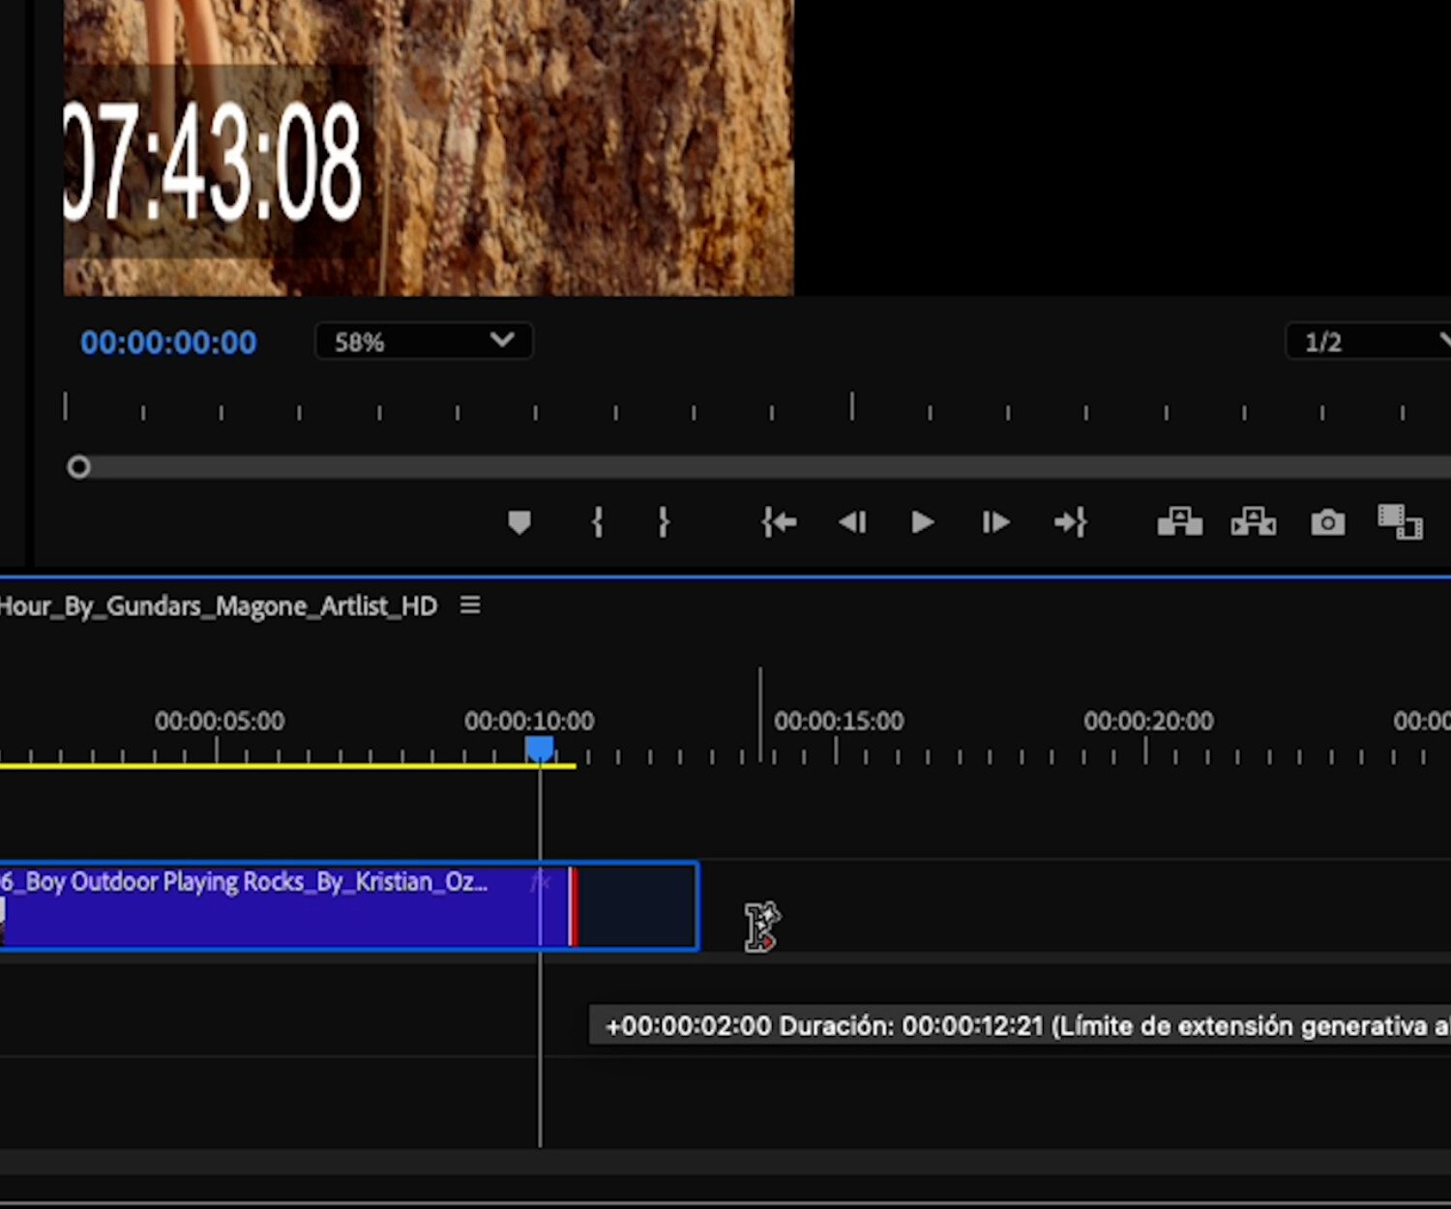Open the timeline panel hamburger menu
1451x1209 pixels.
coord(470,604)
